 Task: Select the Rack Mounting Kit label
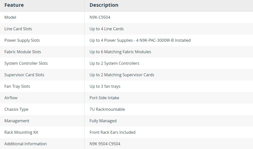(x=21, y=132)
